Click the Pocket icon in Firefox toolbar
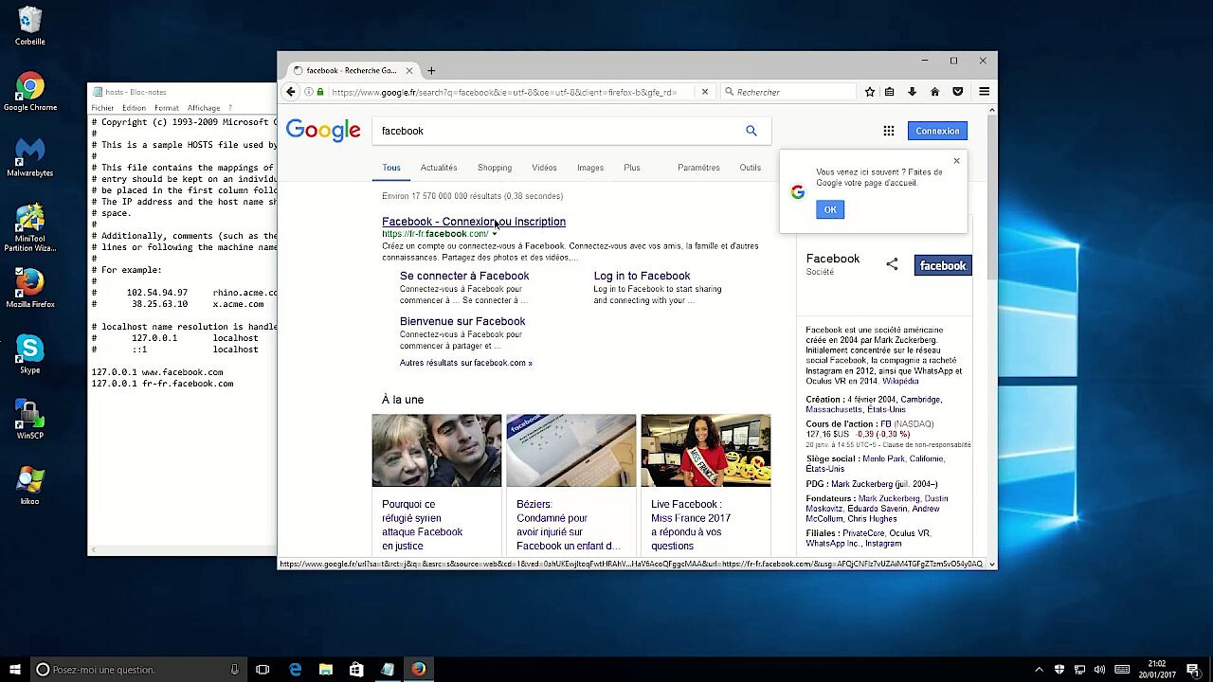 pos(958,92)
